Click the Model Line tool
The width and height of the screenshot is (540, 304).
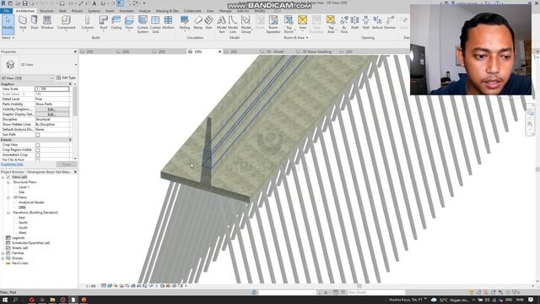(233, 24)
